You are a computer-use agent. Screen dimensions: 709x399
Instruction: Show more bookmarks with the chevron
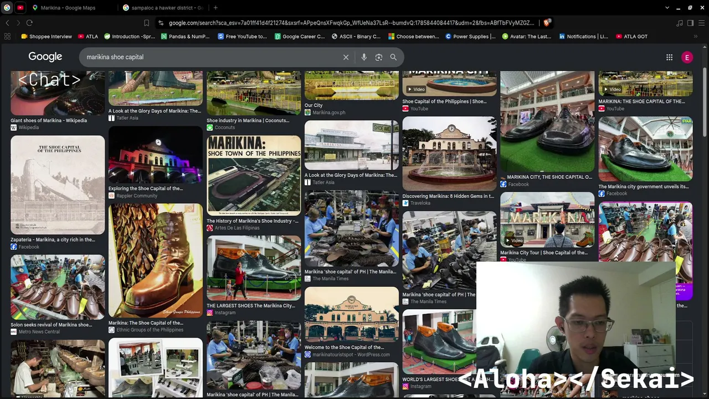point(695,37)
